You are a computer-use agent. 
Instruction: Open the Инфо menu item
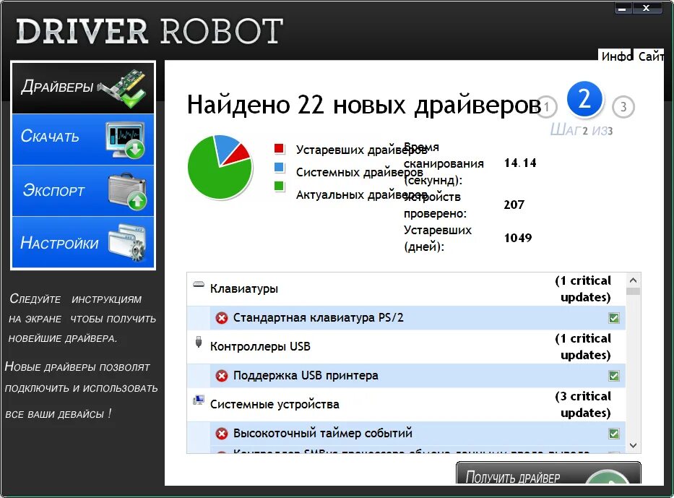[x=616, y=56]
